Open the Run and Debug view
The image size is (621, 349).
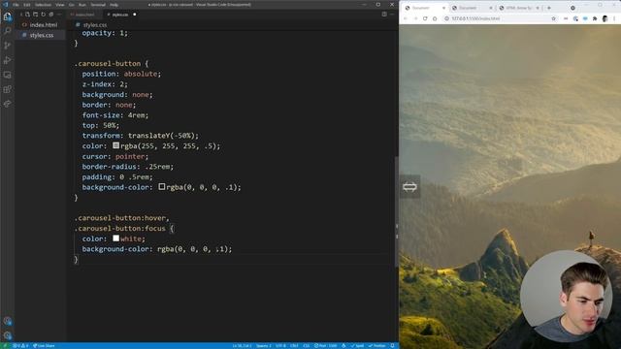tap(7, 60)
